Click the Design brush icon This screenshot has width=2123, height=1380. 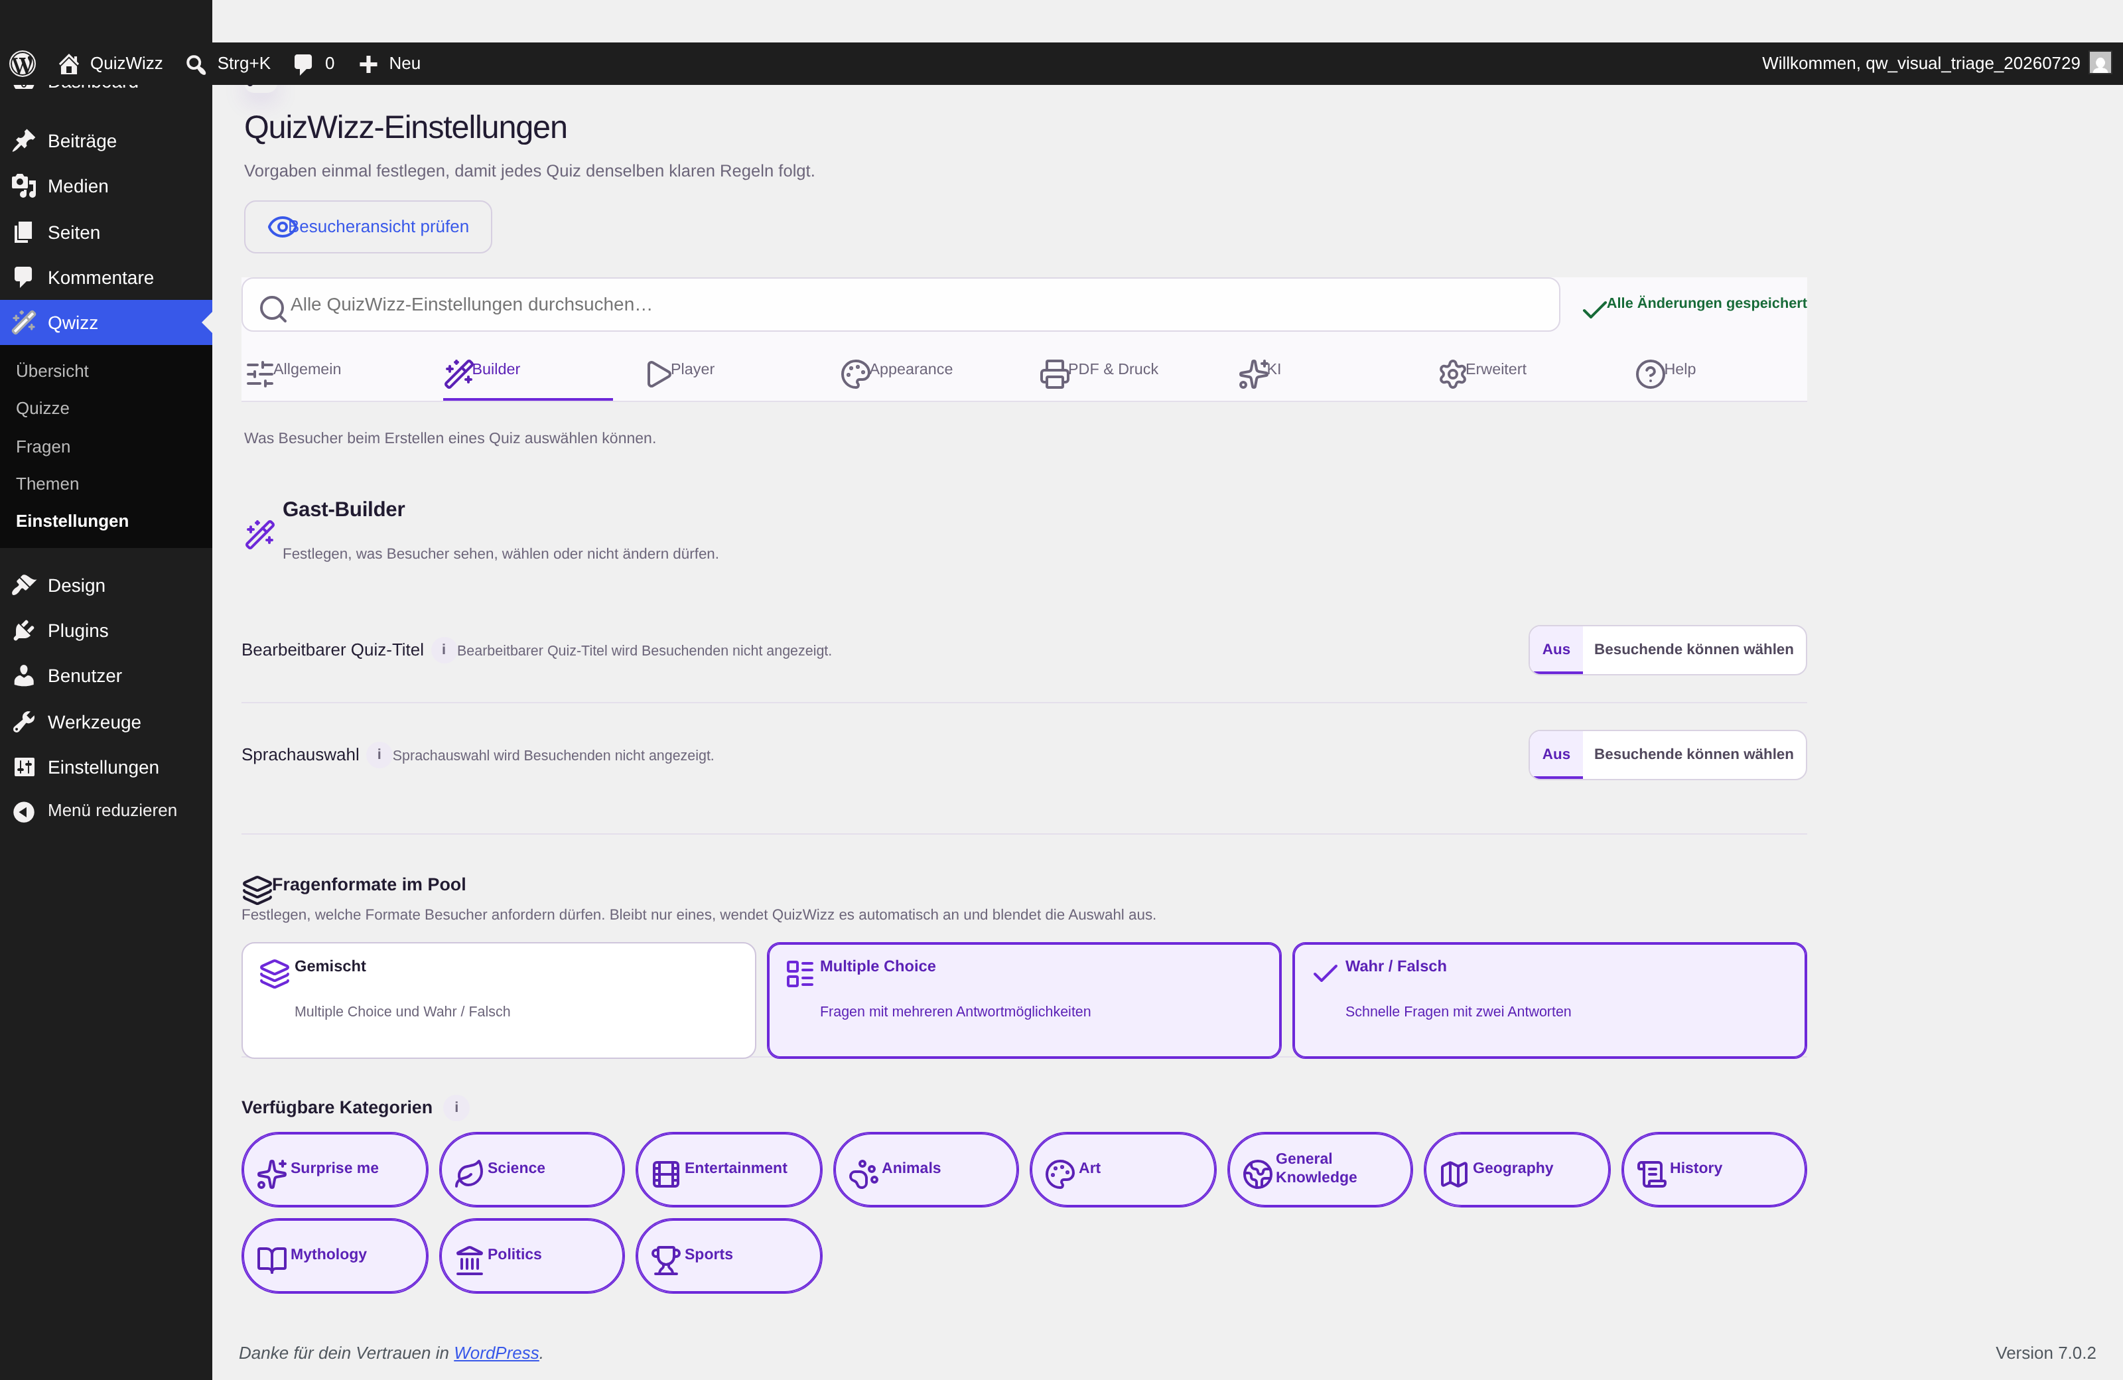(x=24, y=585)
